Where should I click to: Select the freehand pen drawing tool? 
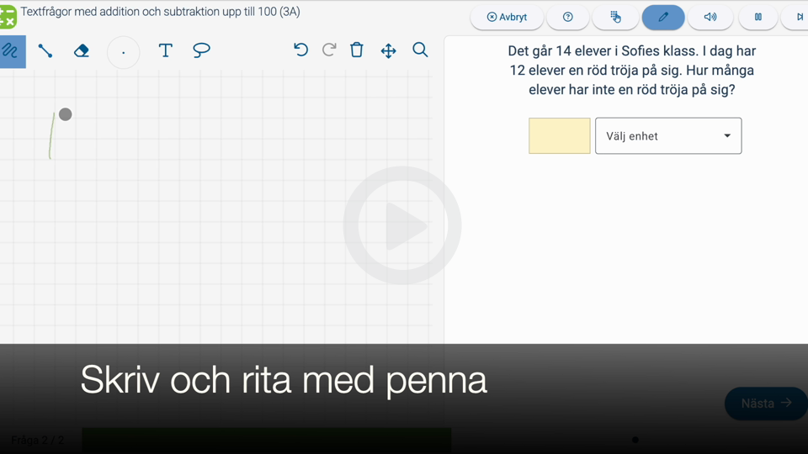point(12,51)
